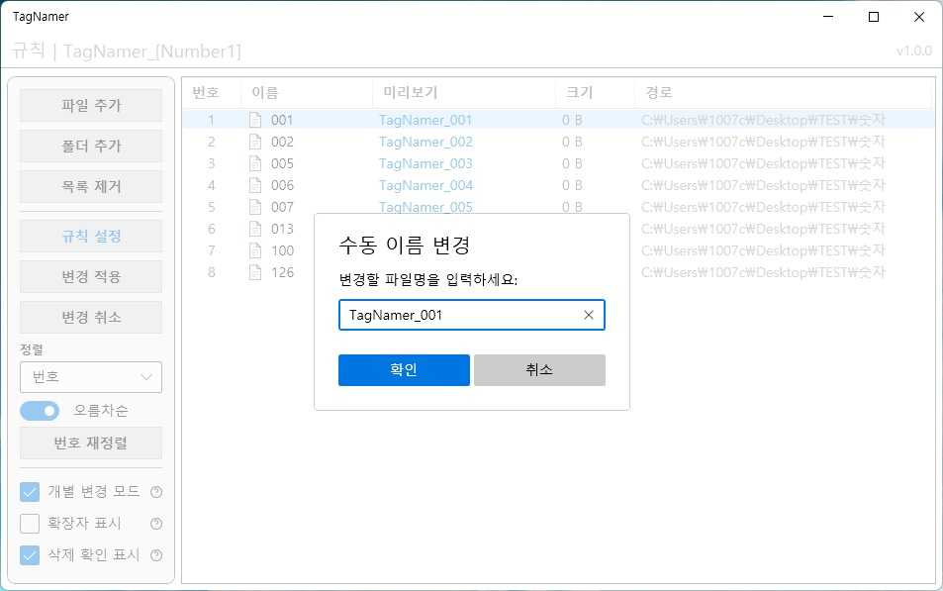Select the row with preview TagNamer_003
The width and height of the screenshot is (943, 591).
point(425,163)
